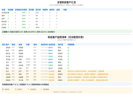This screenshot has height=98, width=133.
Task: Click the 客户 column header
Action: [7, 44]
